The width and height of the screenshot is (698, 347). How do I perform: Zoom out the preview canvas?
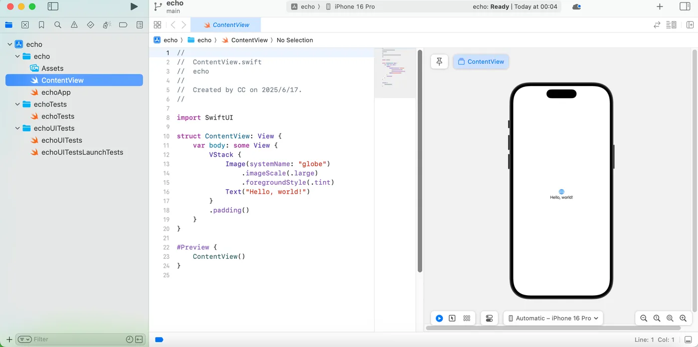pyautogui.click(x=644, y=318)
